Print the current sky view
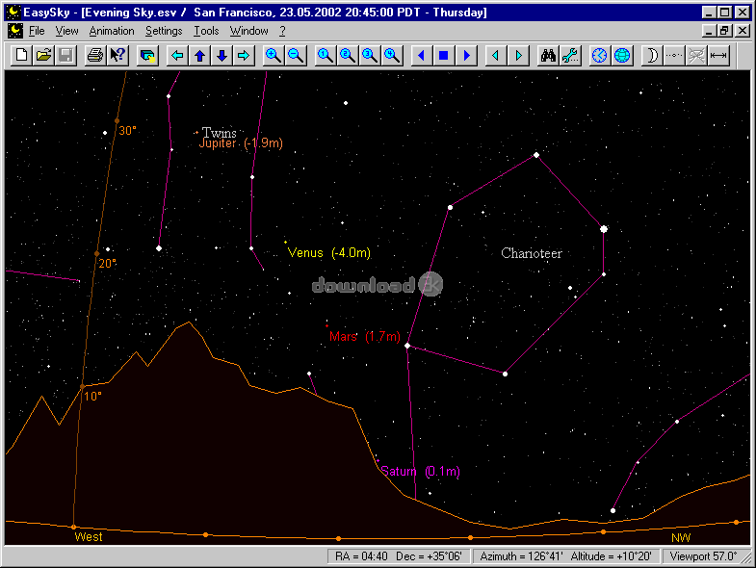Viewport: 756px width, 568px height. 95,56
